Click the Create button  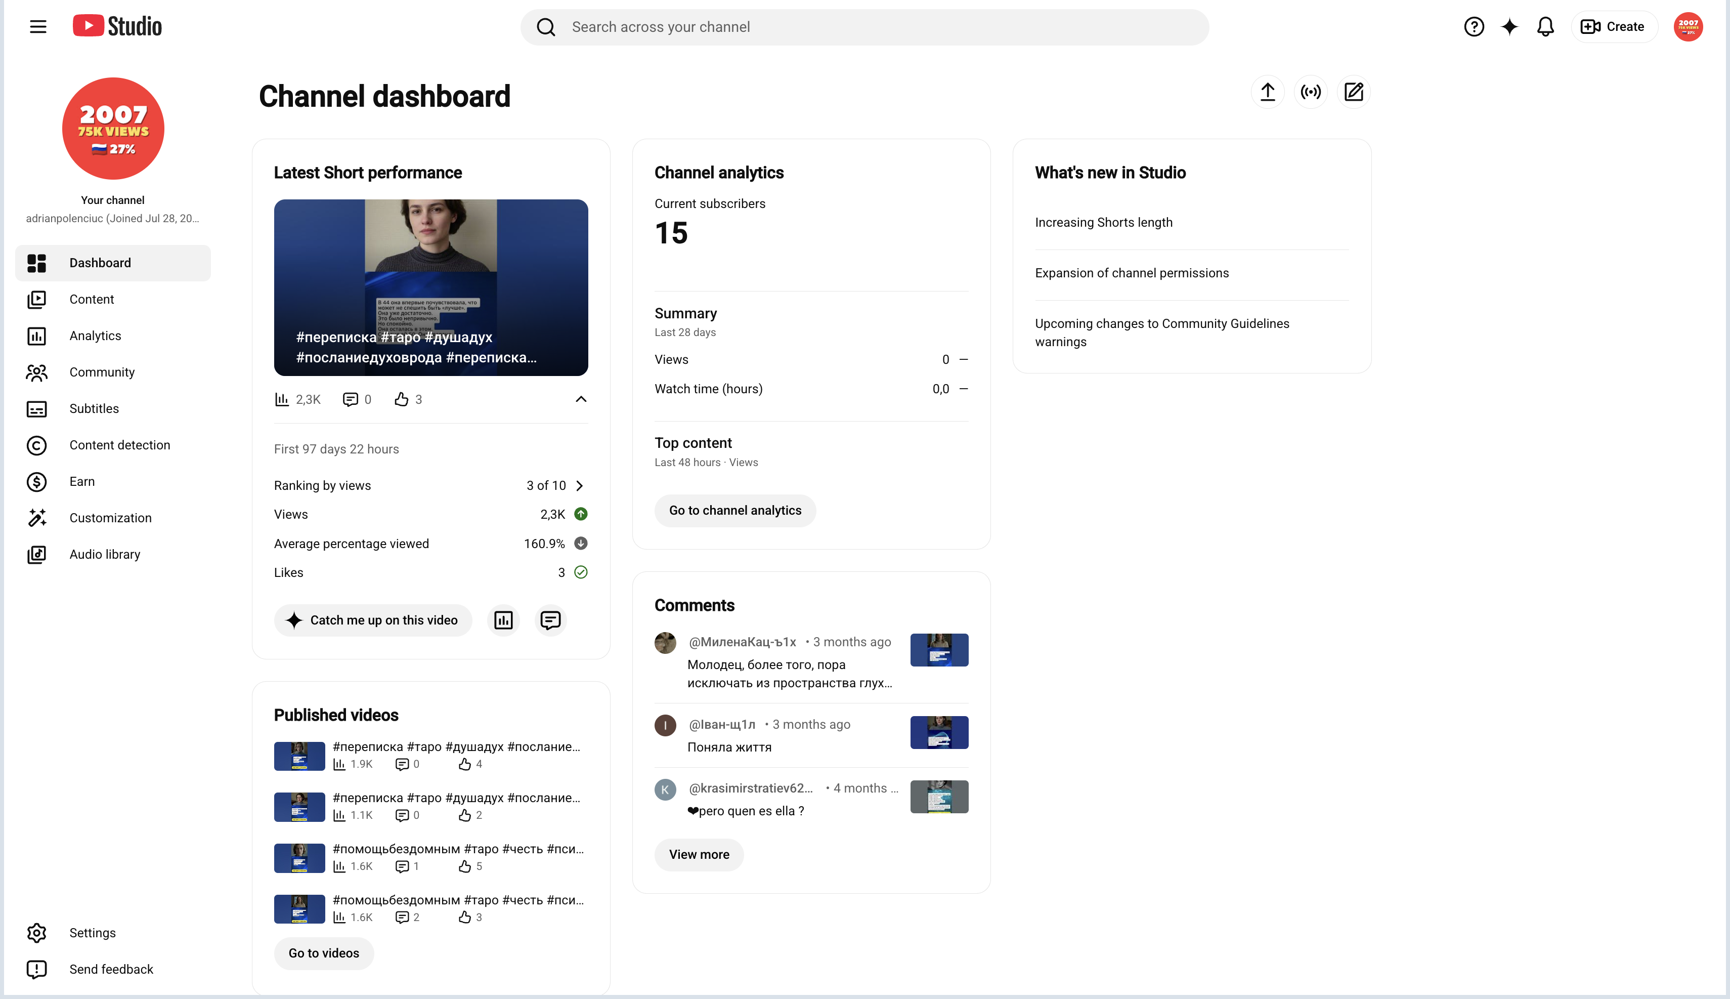pyautogui.click(x=1614, y=27)
